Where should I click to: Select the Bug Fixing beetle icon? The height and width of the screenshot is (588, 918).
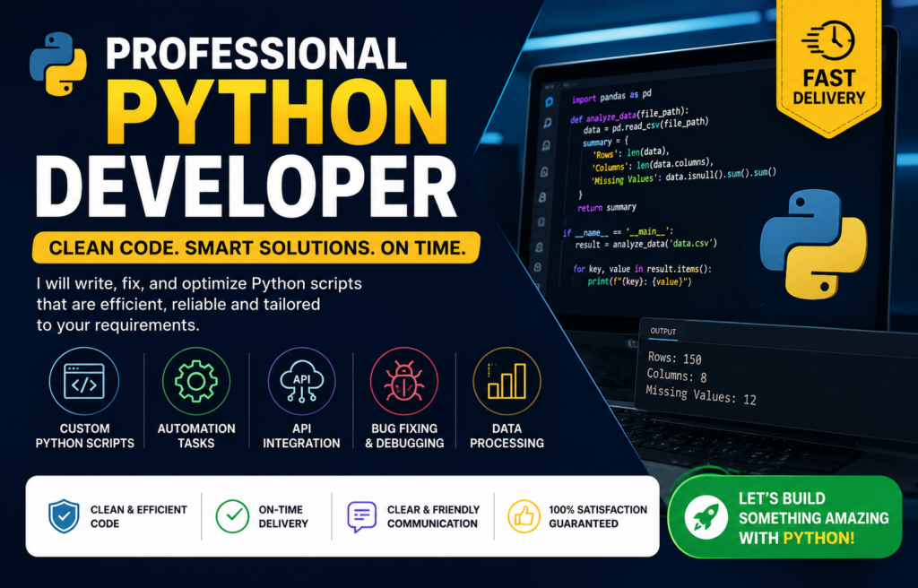[404, 381]
